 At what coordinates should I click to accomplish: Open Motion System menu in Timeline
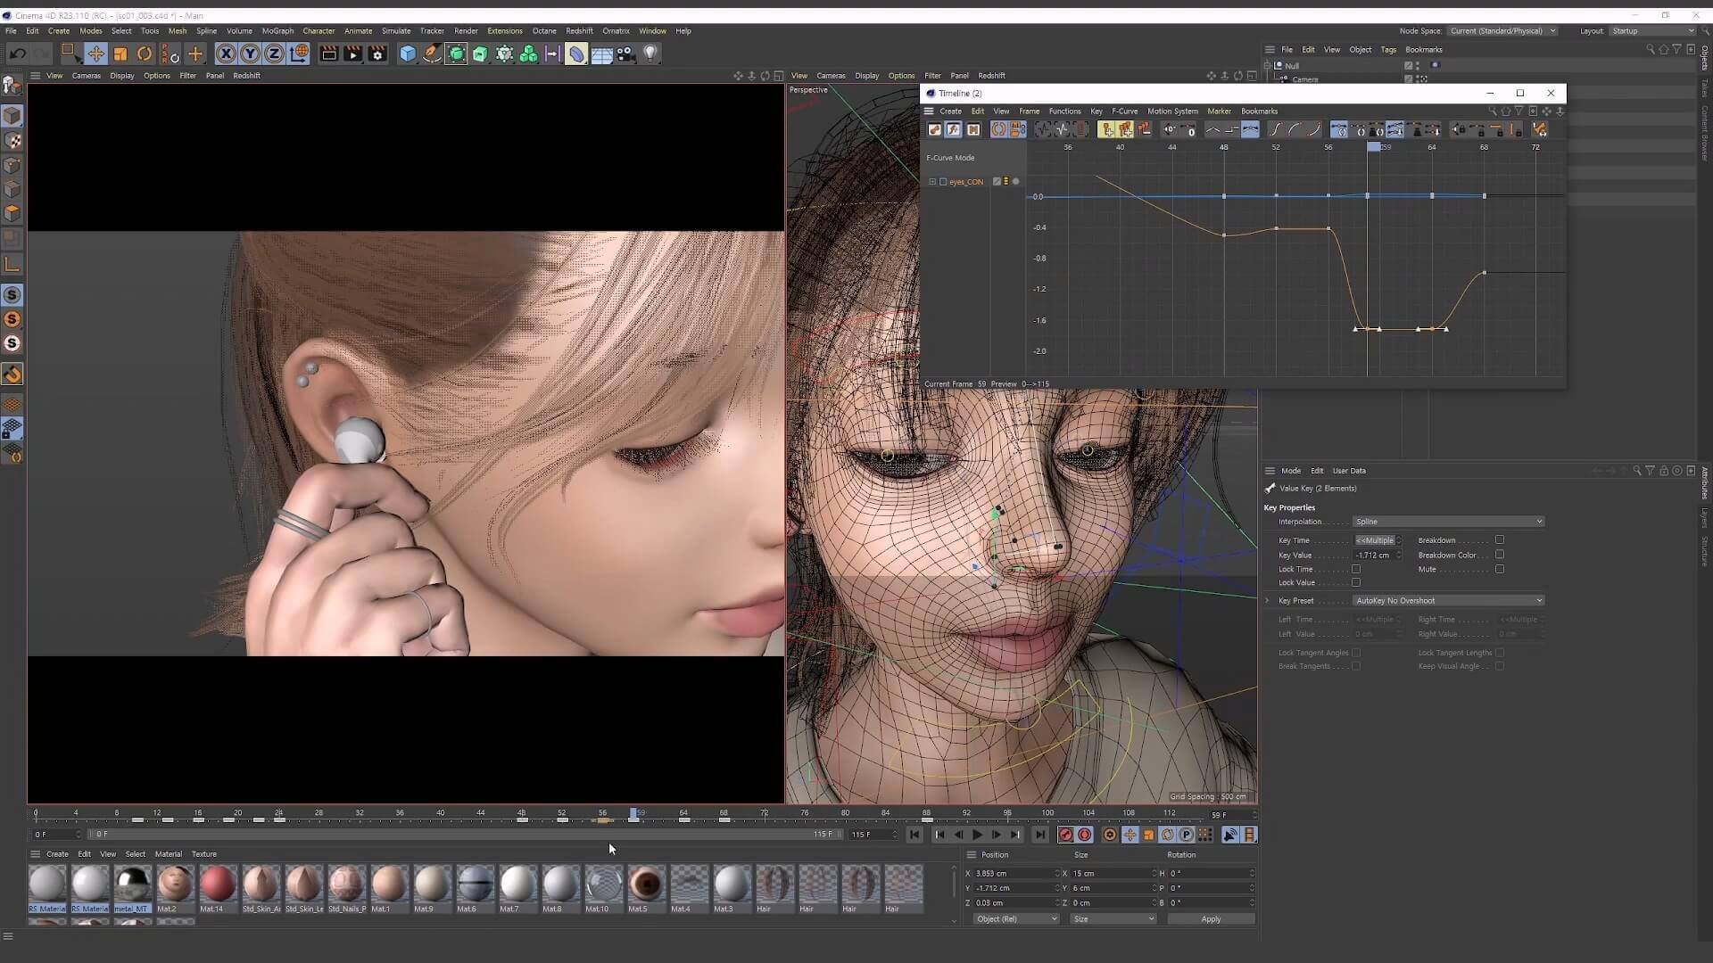pyautogui.click(x=1172, y=111)
